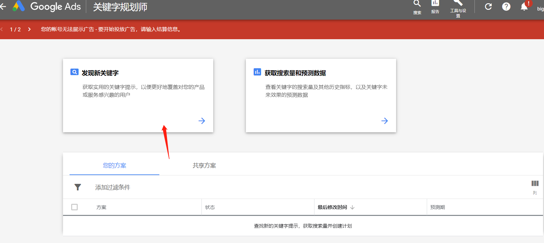Go to previous alert with left chevron
This screenshot has width=544, height=243.
[x=2, y=29]
